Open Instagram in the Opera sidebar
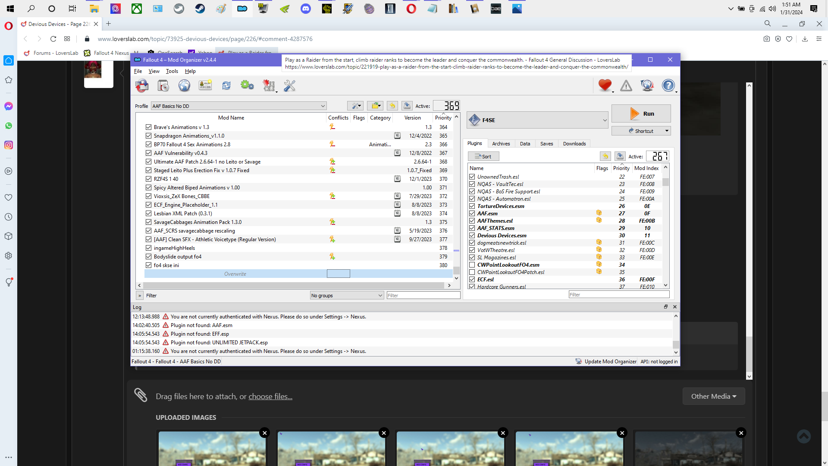The width and height of the screenshot is (828, 466). (9, 145)
